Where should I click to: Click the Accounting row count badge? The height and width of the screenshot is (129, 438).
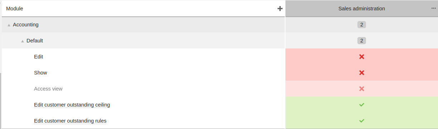click(x=362, y=25)
